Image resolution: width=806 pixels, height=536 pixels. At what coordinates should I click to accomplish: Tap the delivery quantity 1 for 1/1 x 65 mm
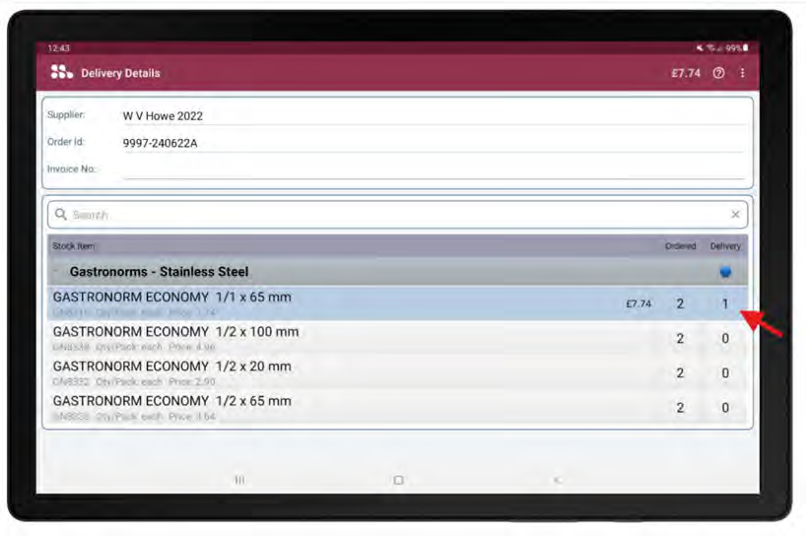725,303
